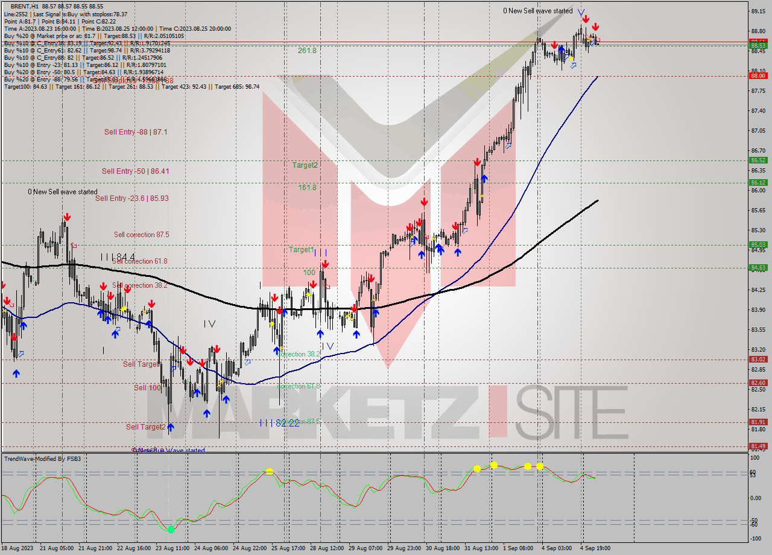Viewport: 772px width, 555px height.
Task: Click the green 161.8 Fibonacci label
Action: 307,188
